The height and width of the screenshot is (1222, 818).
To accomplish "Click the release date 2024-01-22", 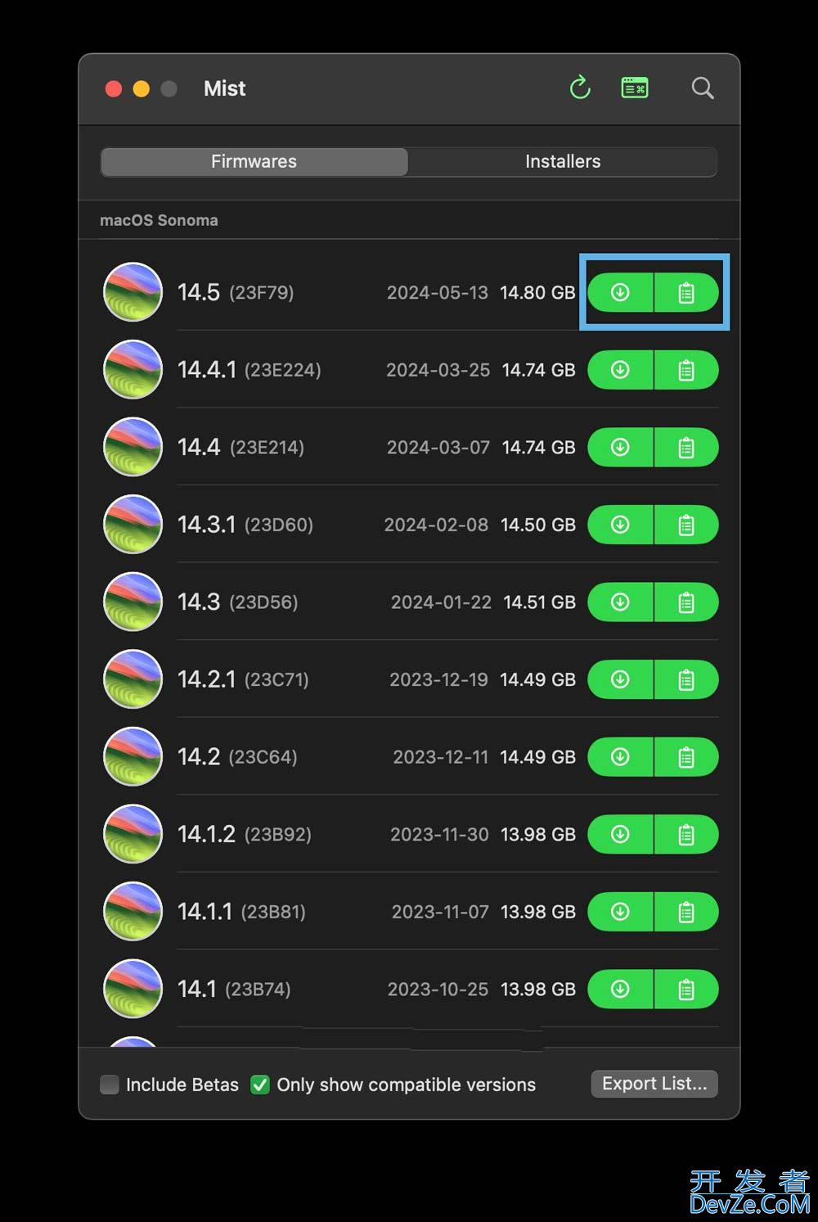I will tap(441, 602).
